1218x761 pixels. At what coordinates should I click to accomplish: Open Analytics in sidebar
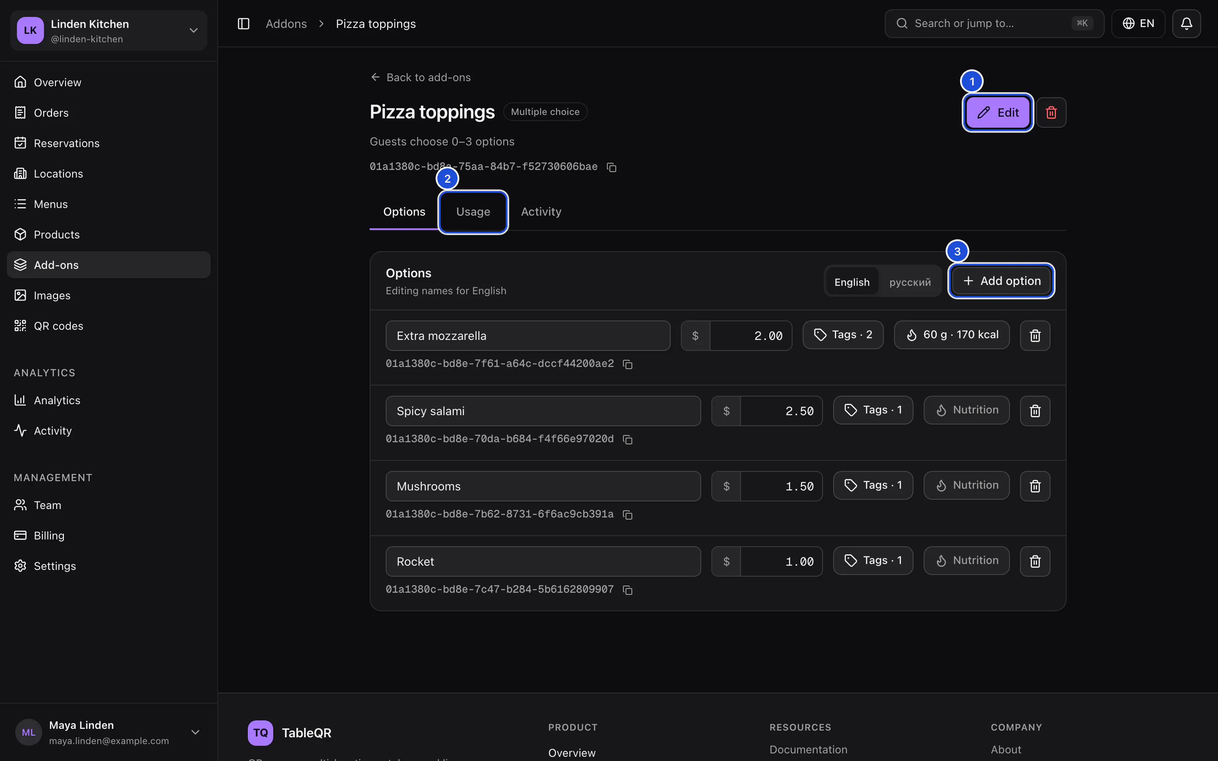(x=109, y=400)
